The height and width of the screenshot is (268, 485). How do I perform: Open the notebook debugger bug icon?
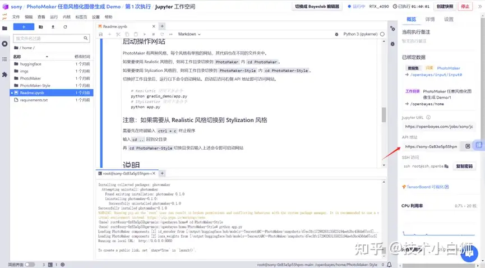coord(336,34)
